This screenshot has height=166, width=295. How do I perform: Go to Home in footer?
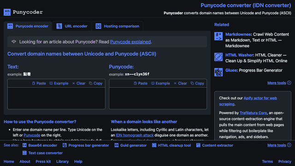point(9,161)
